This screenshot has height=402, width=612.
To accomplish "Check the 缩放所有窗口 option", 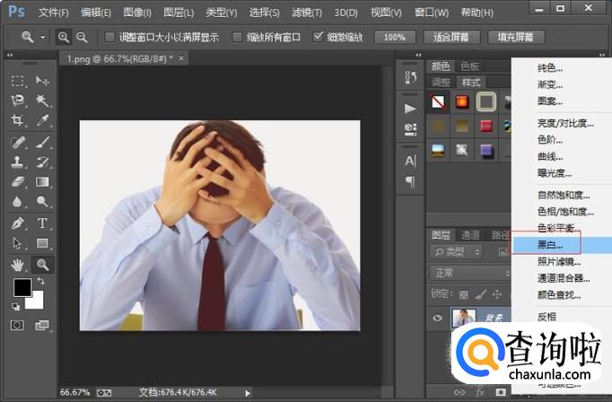I will pos(237,38).
